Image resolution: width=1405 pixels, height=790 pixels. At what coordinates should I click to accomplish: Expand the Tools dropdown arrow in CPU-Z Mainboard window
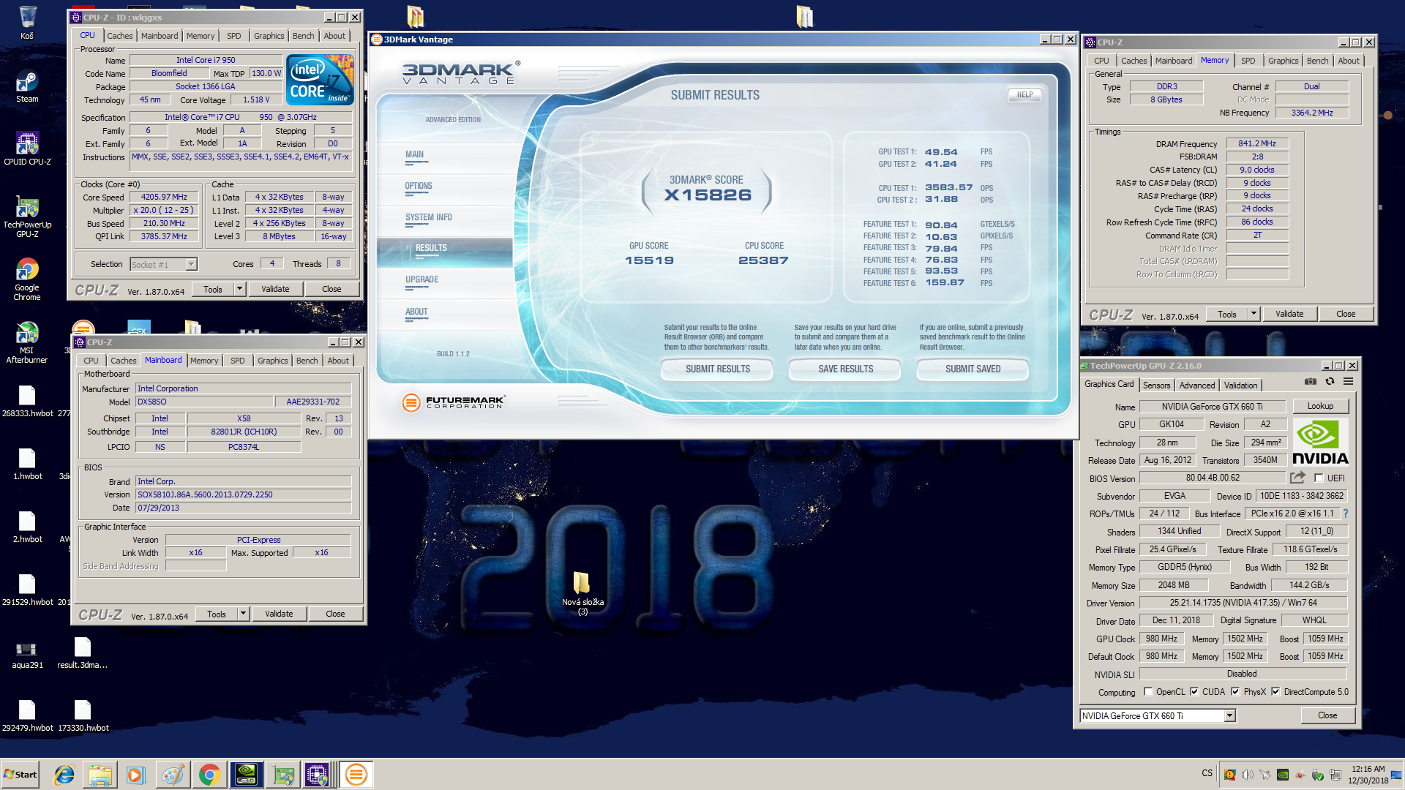click(243, 614)
